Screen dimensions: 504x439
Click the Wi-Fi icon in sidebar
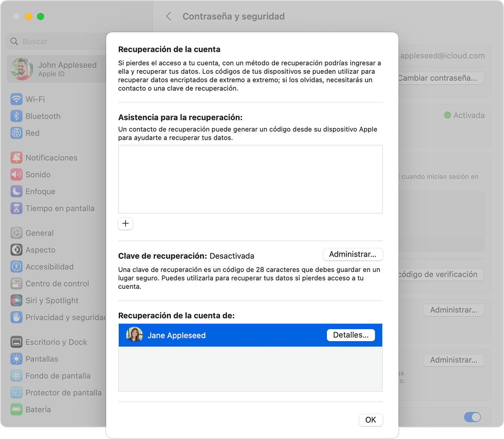(16, 99)
